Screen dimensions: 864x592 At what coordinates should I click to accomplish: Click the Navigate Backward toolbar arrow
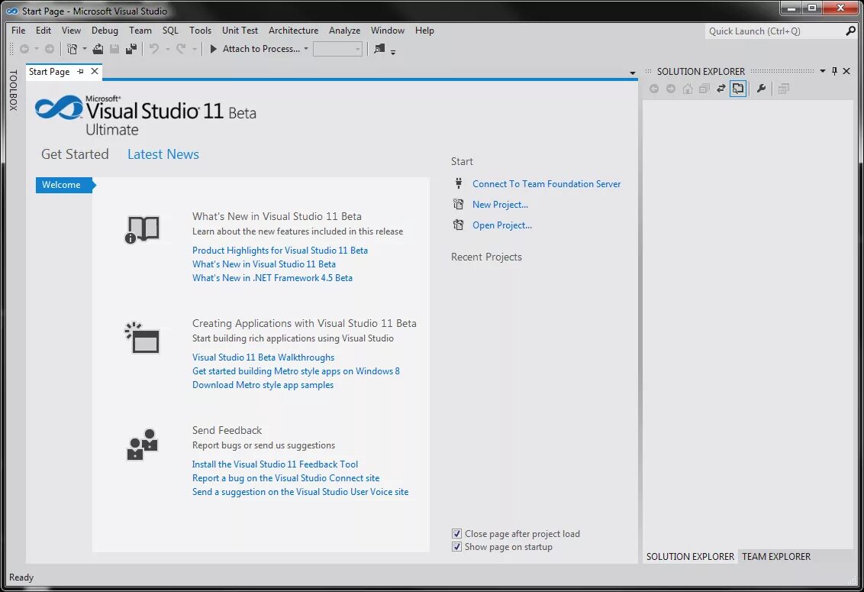24,49
